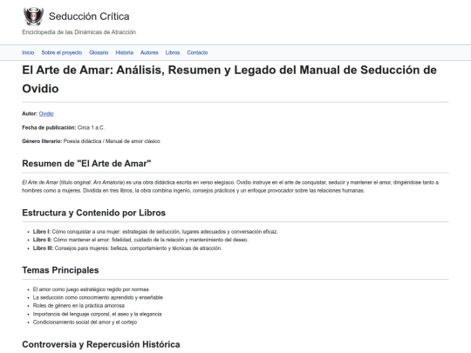Click the Fecha de publicación line
Screen dimensions: 471x353
64,127
